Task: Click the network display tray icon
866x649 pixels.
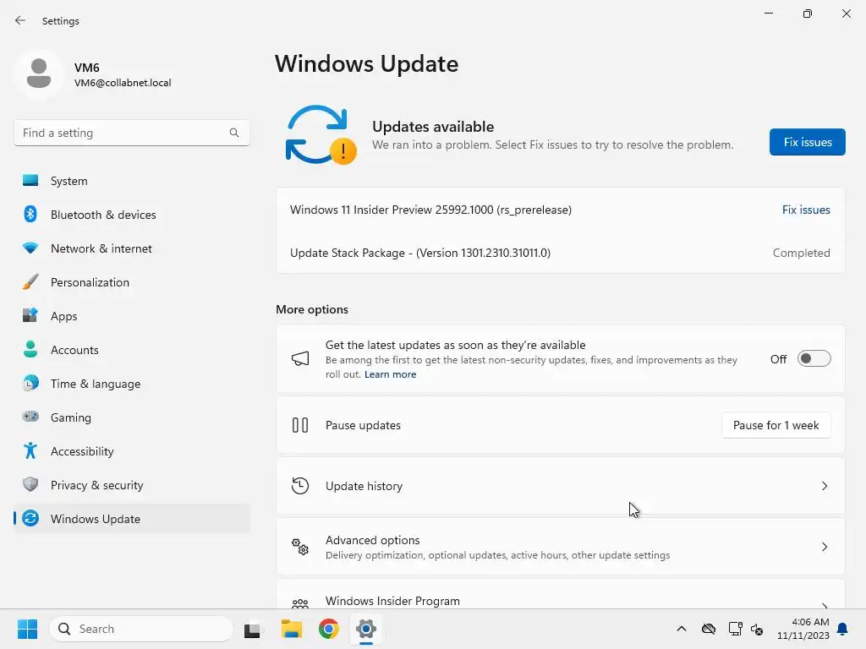Action: point(735,629)
